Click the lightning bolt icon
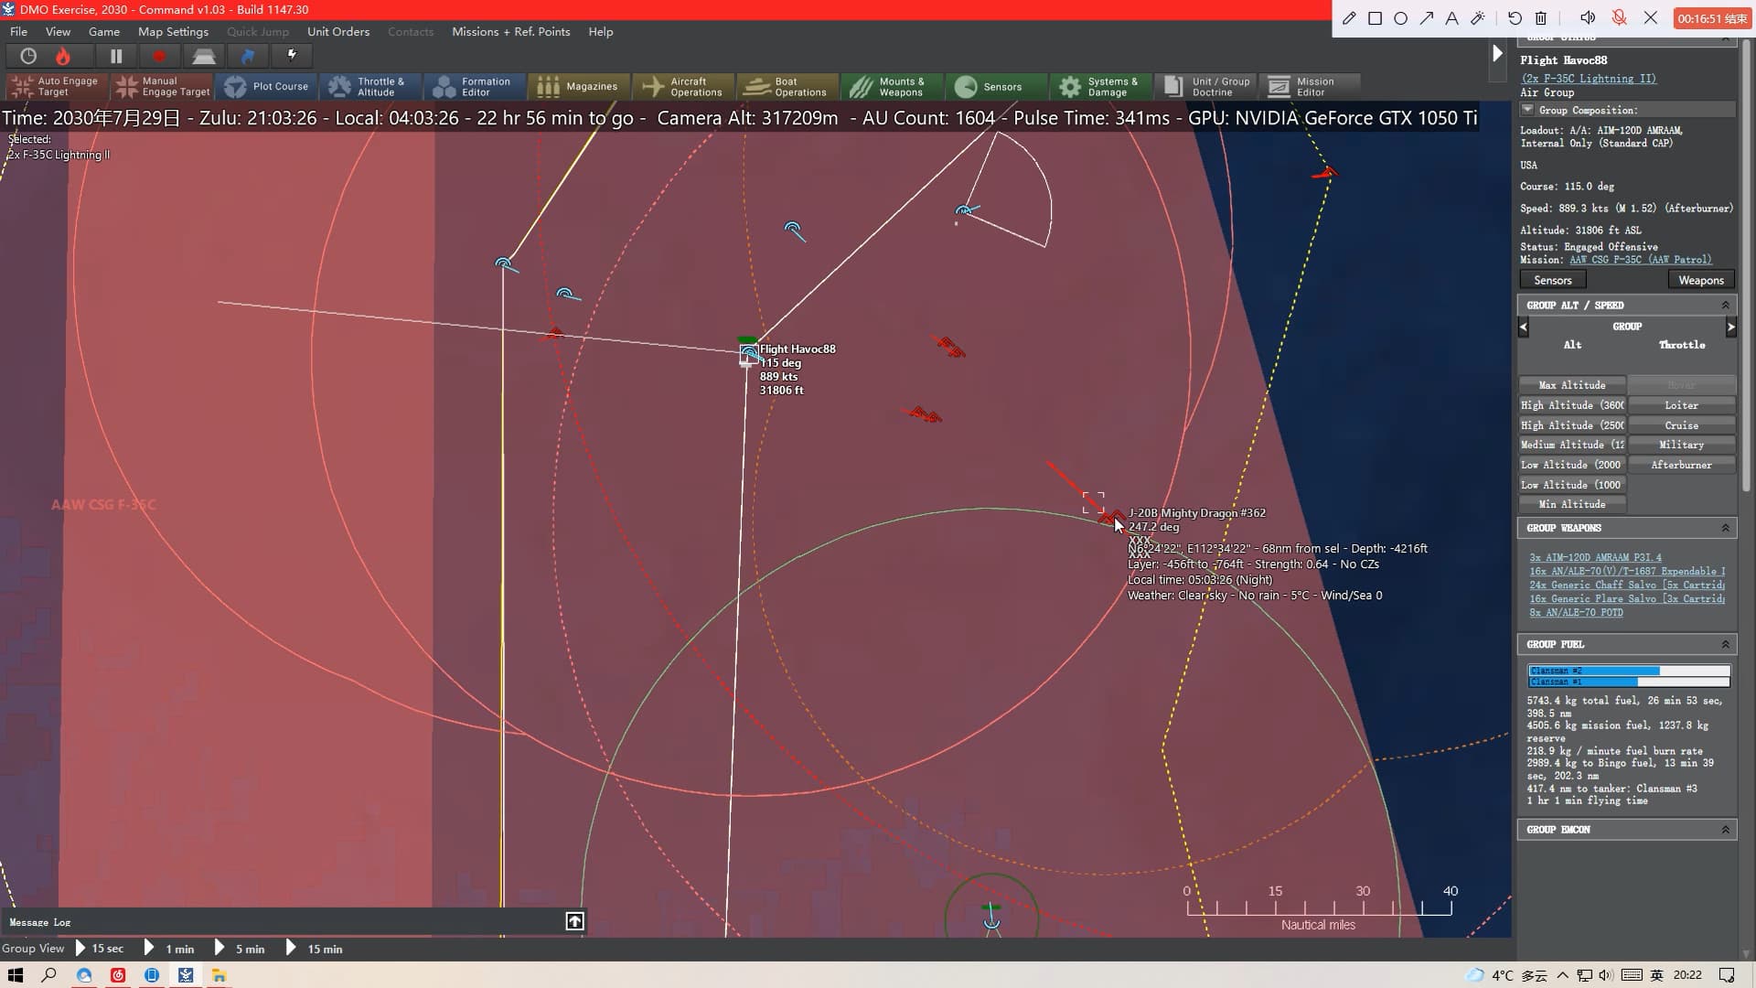Image resolution: width=1756 pixels, height=988 pixels. (x=293, y=56)
